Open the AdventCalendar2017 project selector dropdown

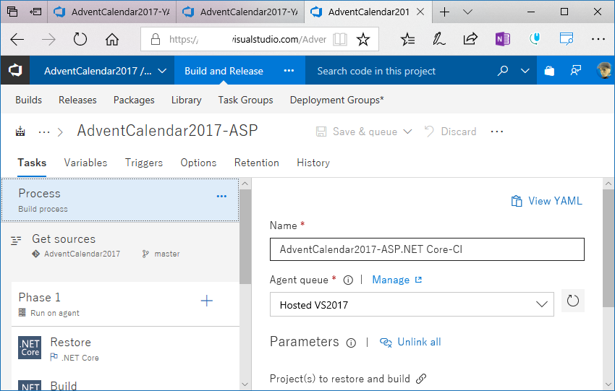tap(162, 72)
